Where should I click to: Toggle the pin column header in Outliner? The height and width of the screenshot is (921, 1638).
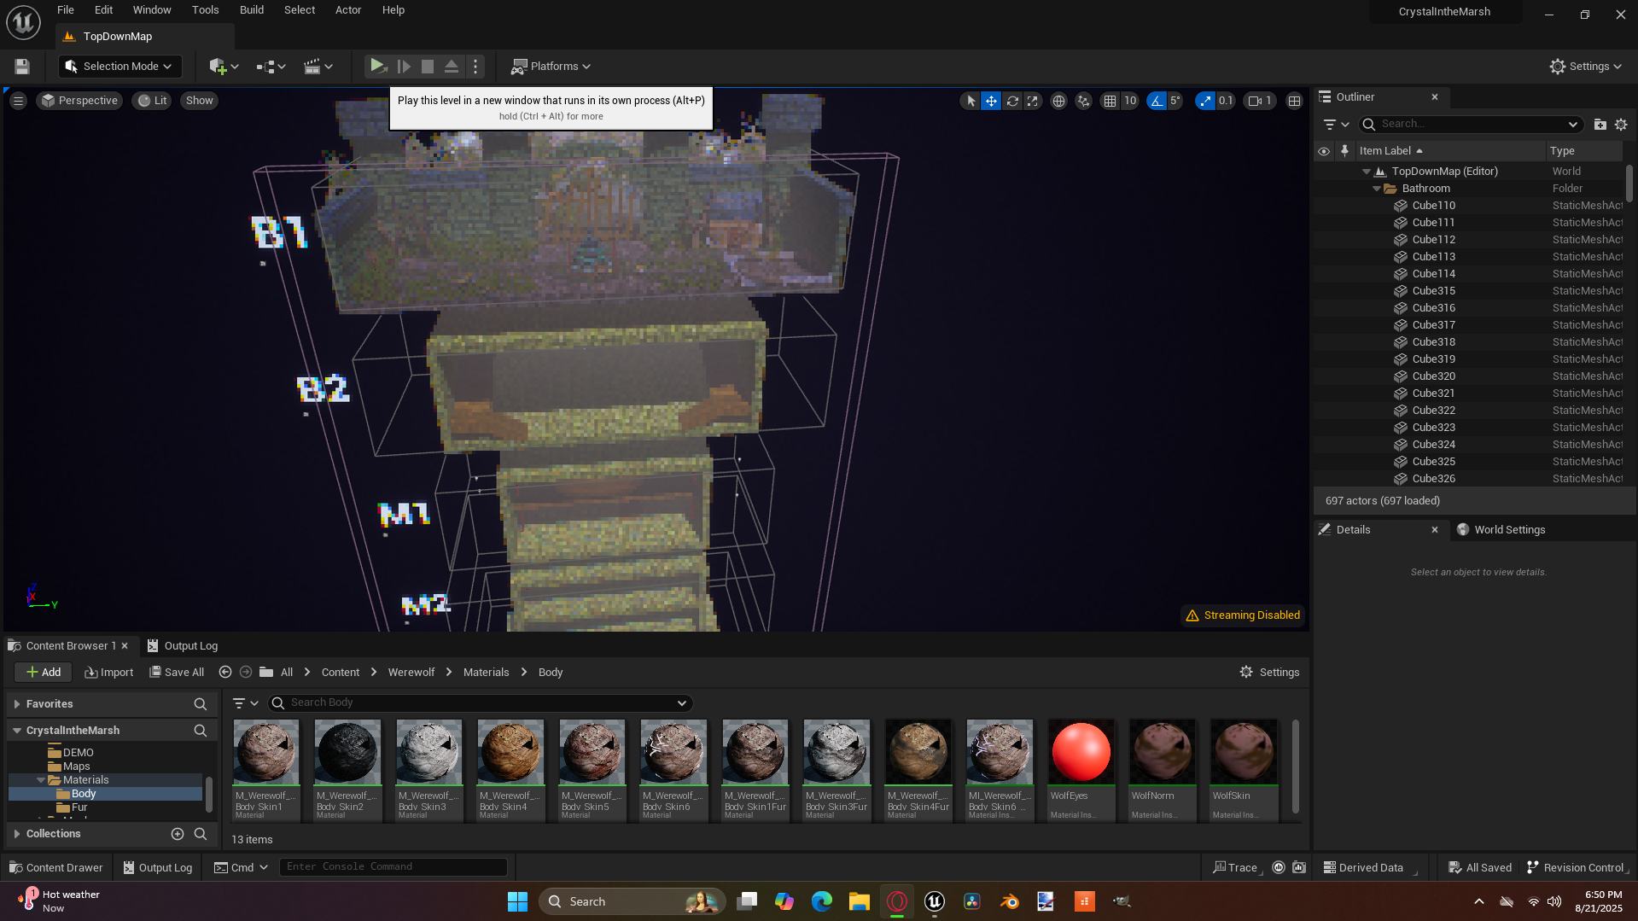[x=1344, y=151]
